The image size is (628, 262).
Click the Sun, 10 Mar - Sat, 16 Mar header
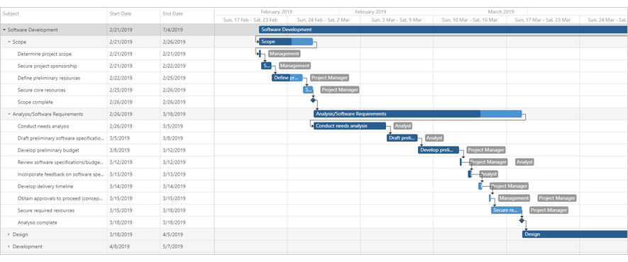[469, 20]
